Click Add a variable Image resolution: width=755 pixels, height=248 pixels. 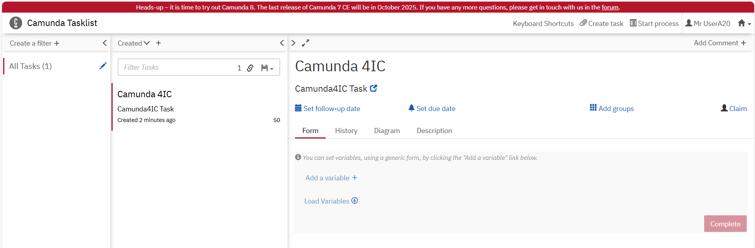pyautogui.click(x=331, y=178)
